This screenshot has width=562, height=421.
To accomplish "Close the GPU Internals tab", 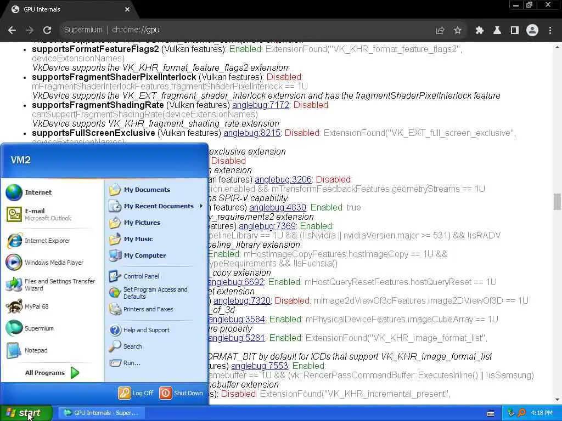I will 127,9.
